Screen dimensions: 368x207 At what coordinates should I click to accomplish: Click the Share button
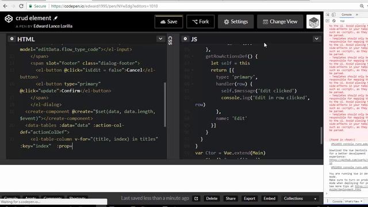(x=231, y=198)
